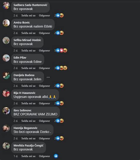Open the 2 d. timestamp on Sefika's comment
Image resolution: width=140 pixels, height=160 pixels.
click(x=16, y=50)
